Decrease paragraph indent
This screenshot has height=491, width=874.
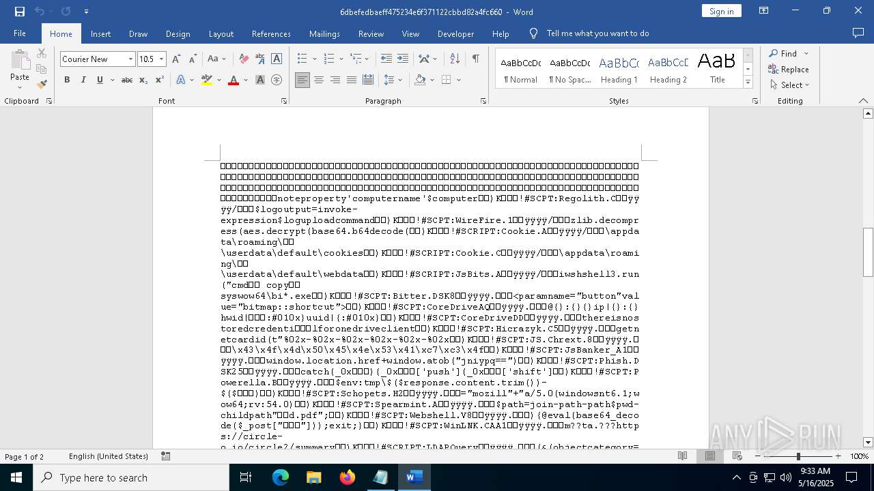tap(386, 59)
